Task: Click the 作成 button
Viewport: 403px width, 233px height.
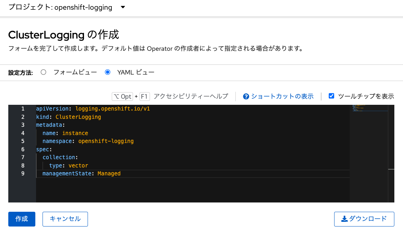Action: [22, 219]
